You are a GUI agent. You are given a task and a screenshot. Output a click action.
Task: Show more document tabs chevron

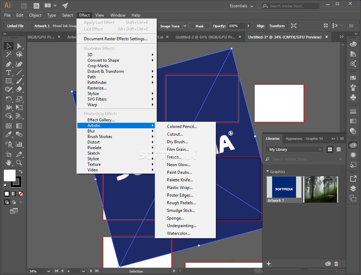pos(342,37)
